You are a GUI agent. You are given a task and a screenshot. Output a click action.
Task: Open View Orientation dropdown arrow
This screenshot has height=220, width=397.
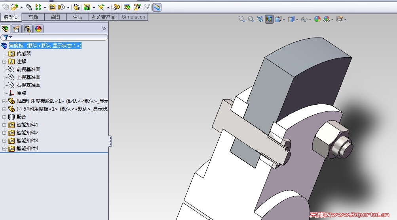tap(284, 19)
